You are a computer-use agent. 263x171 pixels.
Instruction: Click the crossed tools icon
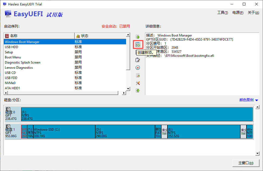click(138, 83)
